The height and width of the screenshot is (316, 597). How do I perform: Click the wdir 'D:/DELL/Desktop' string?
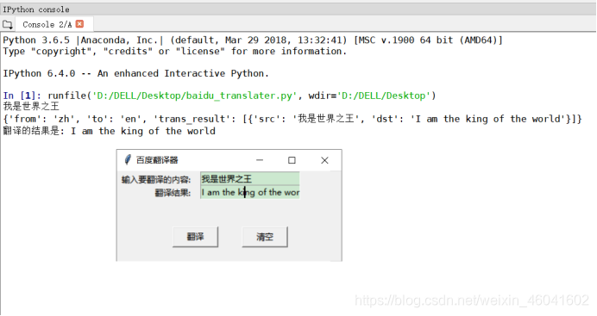point(383,96)
